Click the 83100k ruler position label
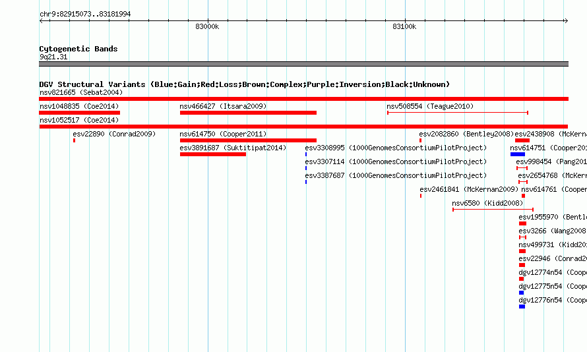This screenshot has width=587, height=352. 404,26
